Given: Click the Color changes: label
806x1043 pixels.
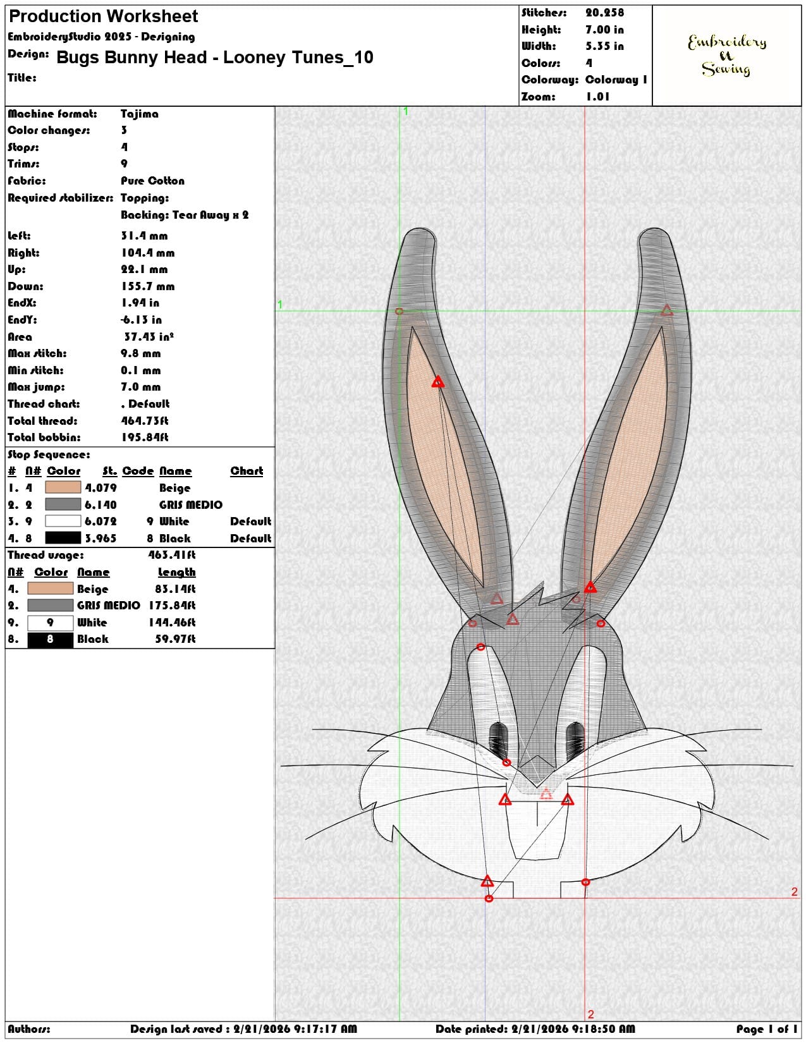Looking at the screenshot, I should [49, 130].
